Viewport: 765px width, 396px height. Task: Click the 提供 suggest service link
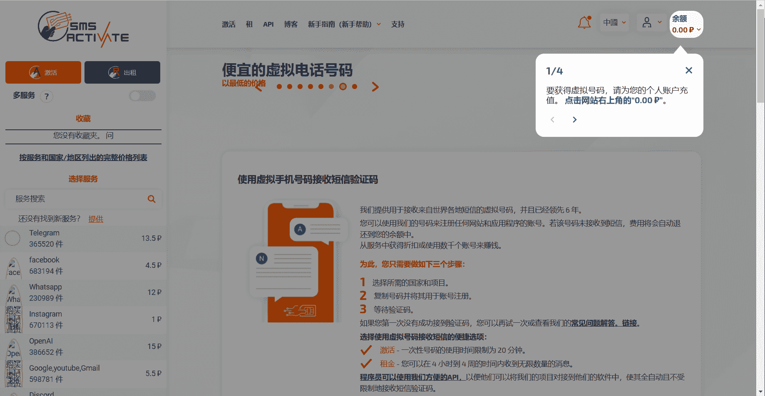(x=96, y=219)
